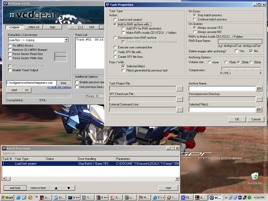268x201 pixels.
Task: Launch Windows Media Player quick launch icon
Action: pyautogui.click(x=30, y=198)
